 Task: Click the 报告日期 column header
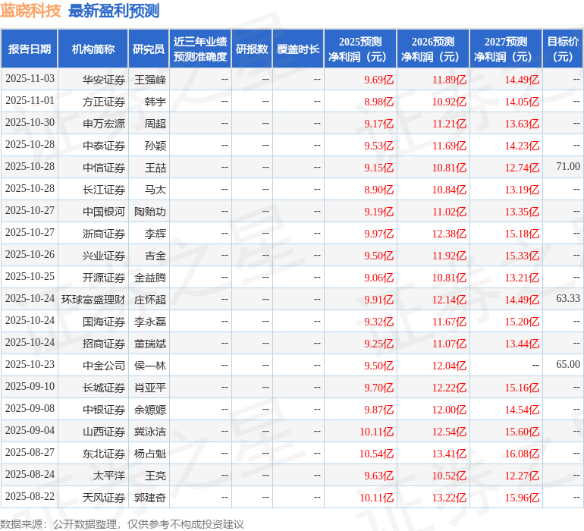click(30, 49)
